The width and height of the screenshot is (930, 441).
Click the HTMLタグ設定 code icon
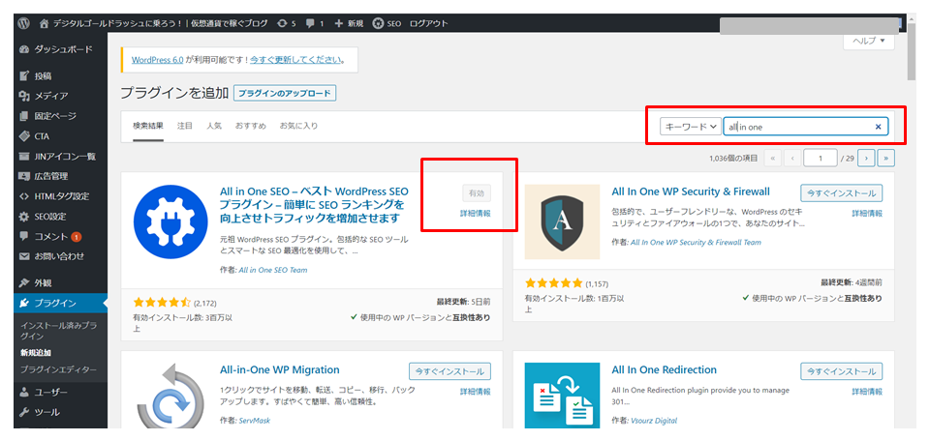23,196
